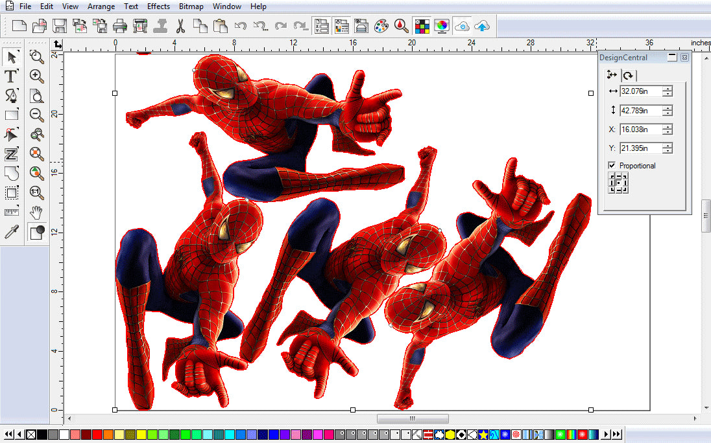Switch to the Size tab in DesignCentral
The width and height of the screenshot is (711, 443).
click(612, 75)
